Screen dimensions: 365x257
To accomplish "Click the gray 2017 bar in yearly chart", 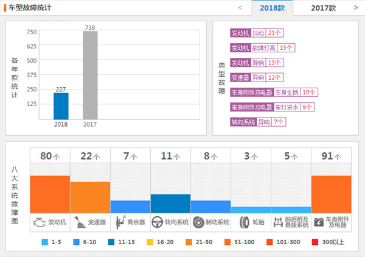I will click(90, 76).
